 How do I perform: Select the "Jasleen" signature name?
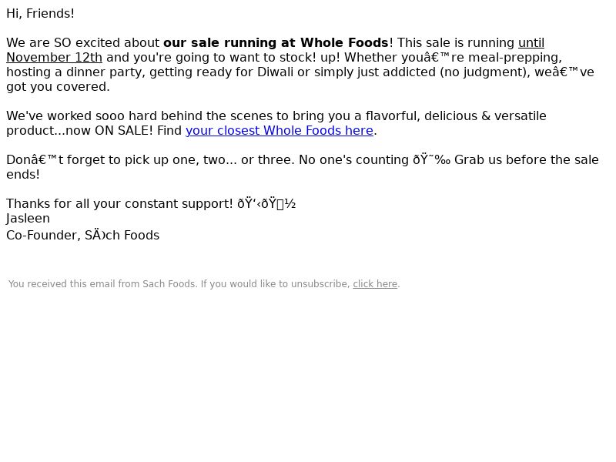28,219
